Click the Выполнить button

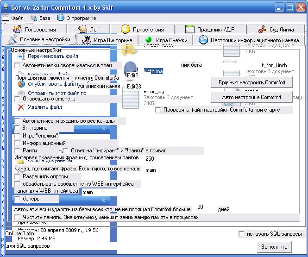pos(275,247)
